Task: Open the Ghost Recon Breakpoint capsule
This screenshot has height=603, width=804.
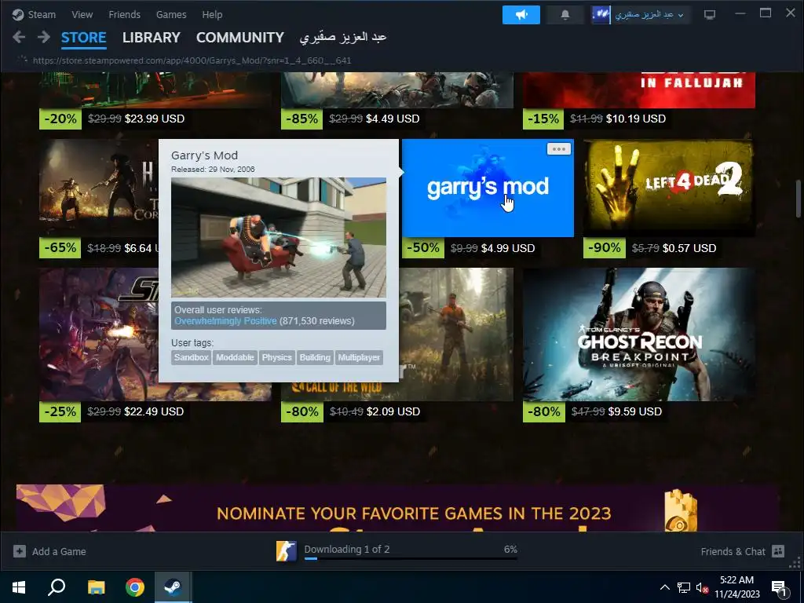Action: (639, 334)
